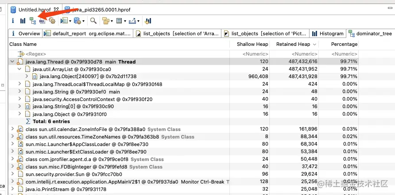
Task: Switch to the Histogram tab
Action: (328, 34)
